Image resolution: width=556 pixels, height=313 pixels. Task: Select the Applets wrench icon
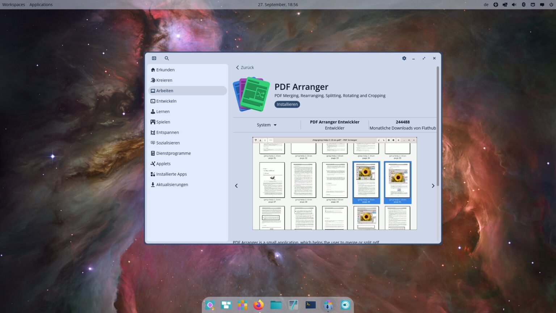click(x=153, y=163)
